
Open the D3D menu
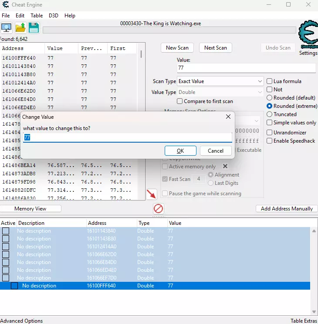(x=54, y=16)
